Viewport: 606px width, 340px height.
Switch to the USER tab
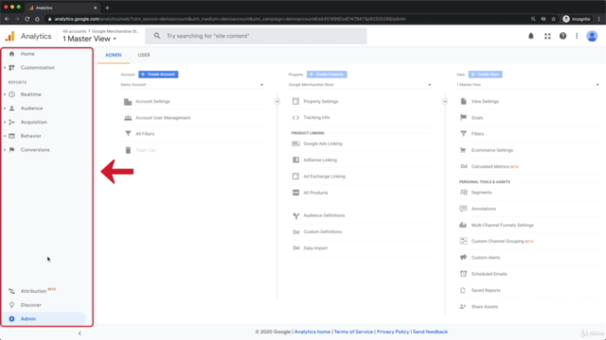pyautogui.click(x=144, y=55)
